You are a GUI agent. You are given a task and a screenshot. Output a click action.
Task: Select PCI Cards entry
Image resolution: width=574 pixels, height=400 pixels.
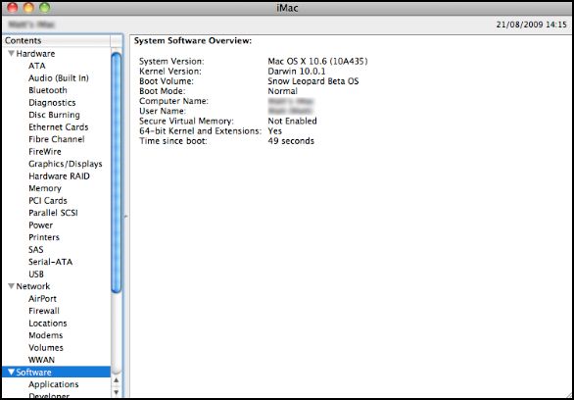[48, 201]
